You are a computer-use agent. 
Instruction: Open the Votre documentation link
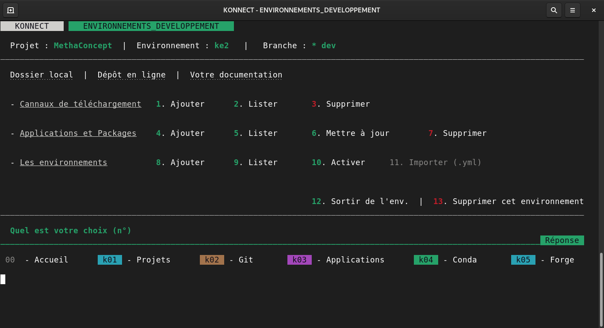pyautogui.click(x=236, y=75)
